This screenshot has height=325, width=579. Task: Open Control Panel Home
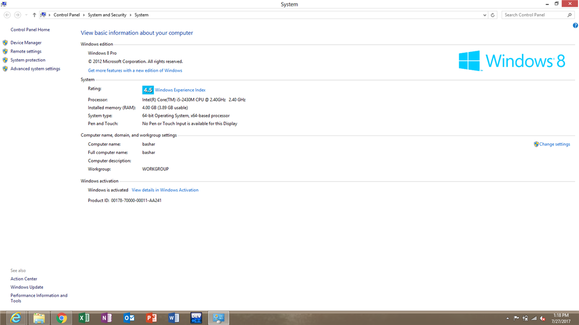coord(30,29)
